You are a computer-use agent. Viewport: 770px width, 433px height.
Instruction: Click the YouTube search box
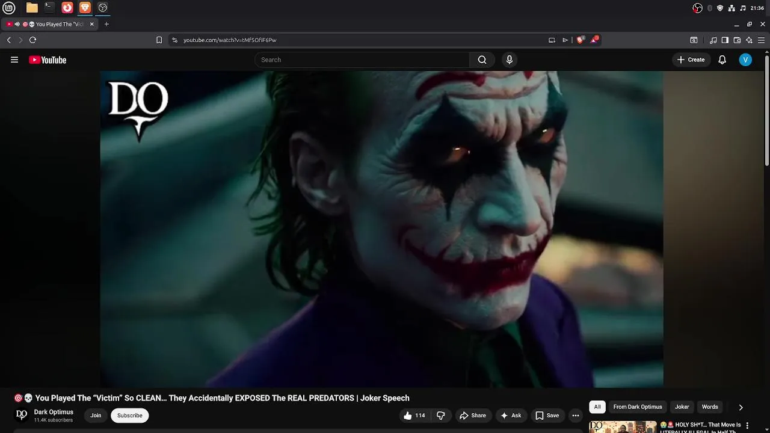[x=362, y=60]
